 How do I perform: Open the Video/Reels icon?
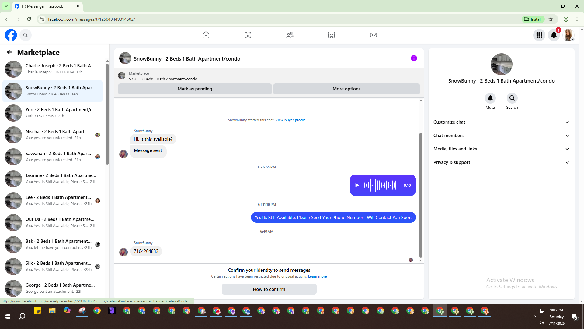click(x=248, y=35)
